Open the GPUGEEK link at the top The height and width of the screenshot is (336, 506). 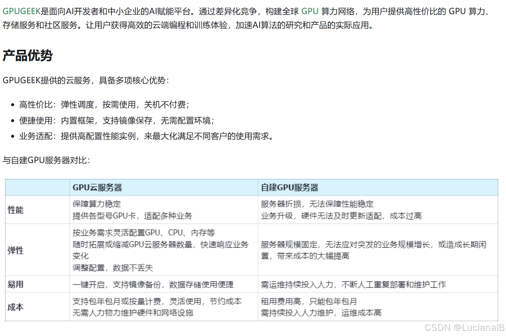[21, 12]
